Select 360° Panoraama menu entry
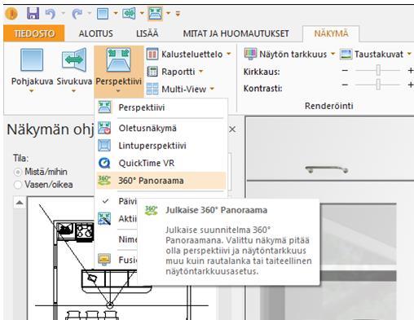414x320 pixels. coord(161,181)
